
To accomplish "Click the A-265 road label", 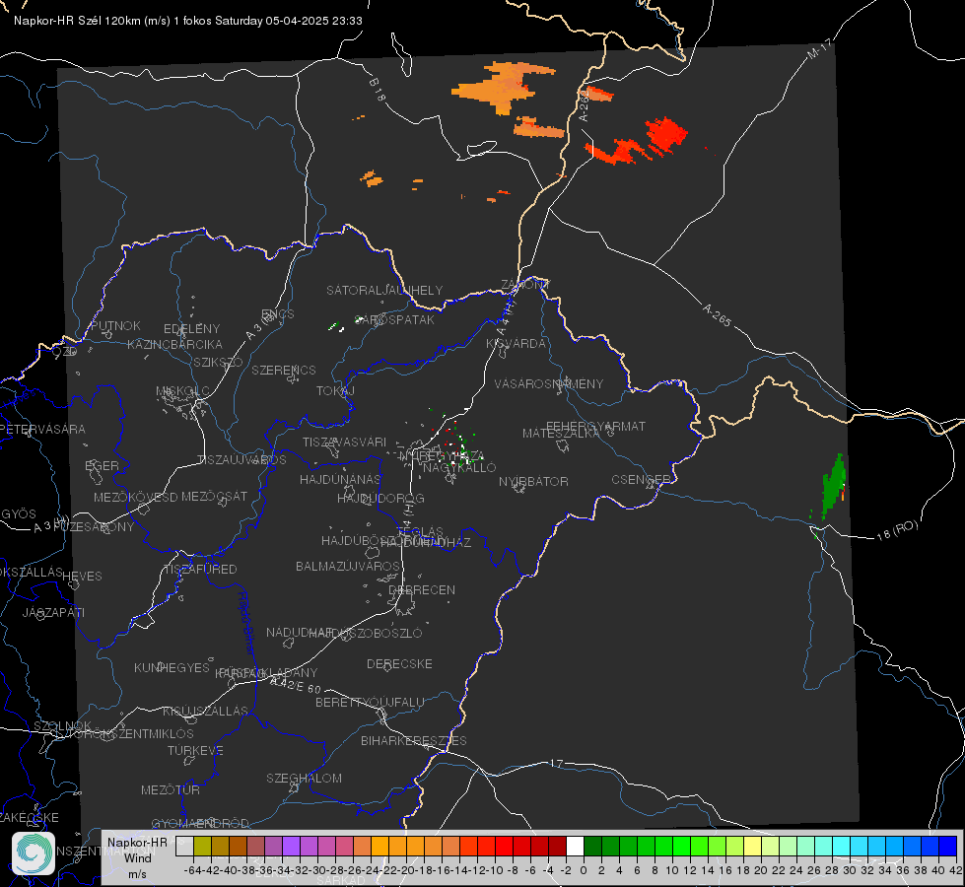I will pos(717,314).
